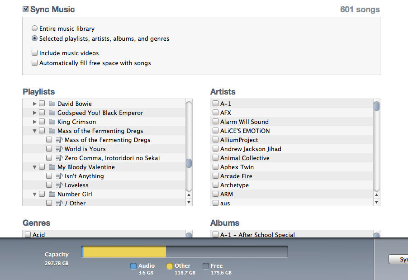Viewport: 408px width, 280px height.
Task: Click the Artists list scroll down arrow
Action: (x=376, y=203)
